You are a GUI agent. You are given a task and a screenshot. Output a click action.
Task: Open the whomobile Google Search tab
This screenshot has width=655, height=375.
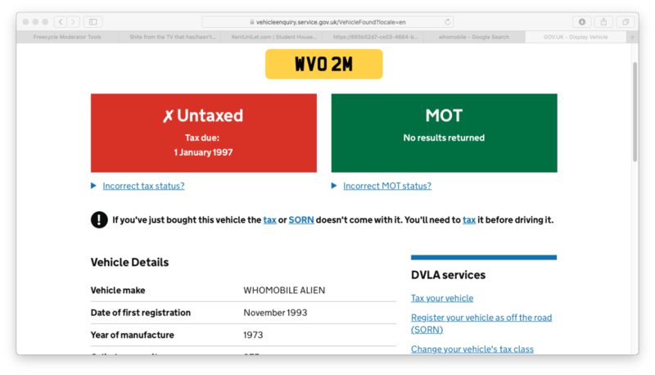[474, 37]
